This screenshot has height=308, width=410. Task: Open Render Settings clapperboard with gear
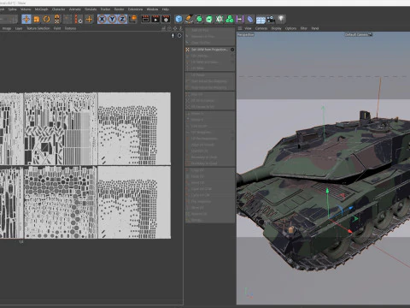tap(166, 20)
